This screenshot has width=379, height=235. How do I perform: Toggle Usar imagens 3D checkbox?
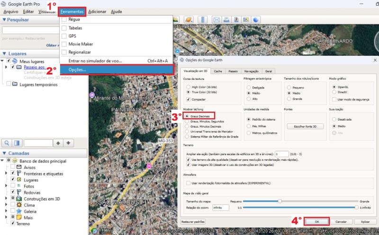pyautogui.click(x=188, y=165)
